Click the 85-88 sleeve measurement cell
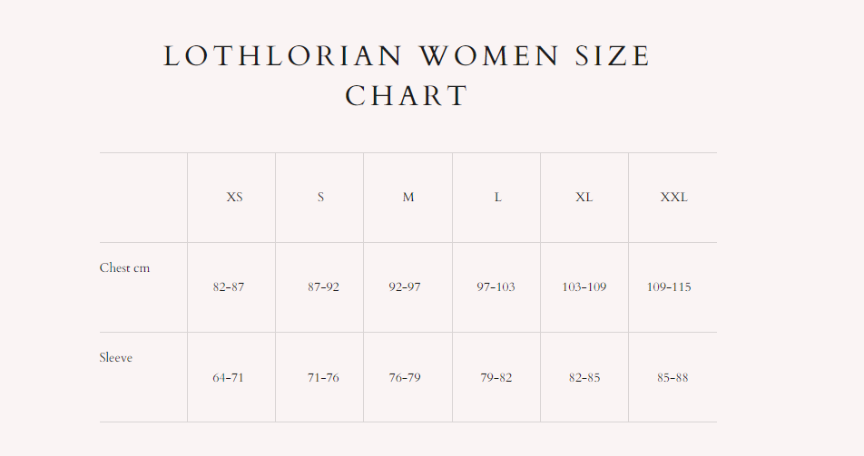This screenshot has height=456, width=864. 673,378
